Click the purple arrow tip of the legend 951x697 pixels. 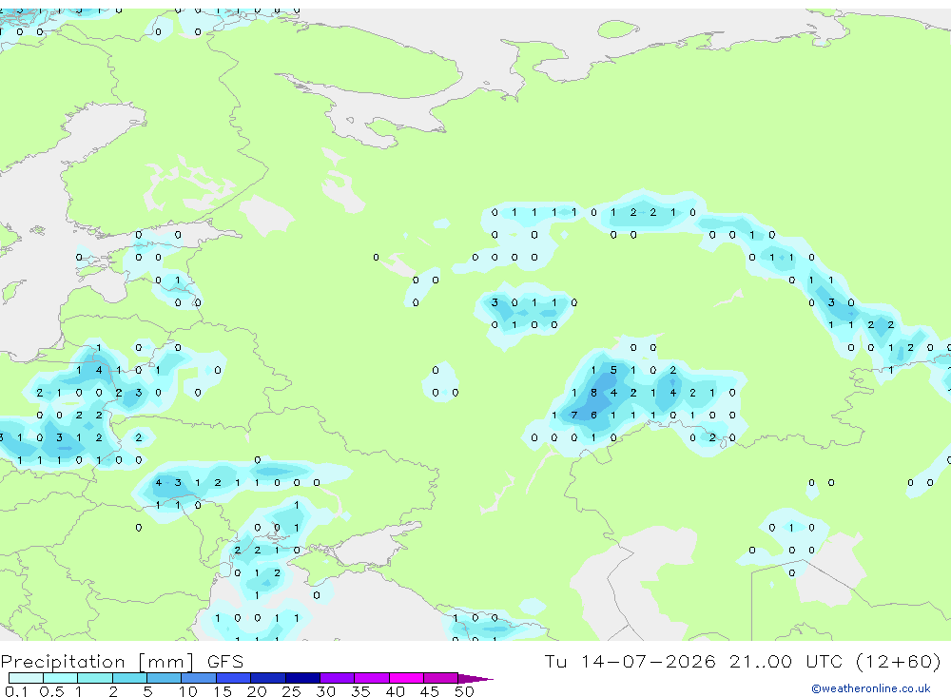(x=475, y=678)
